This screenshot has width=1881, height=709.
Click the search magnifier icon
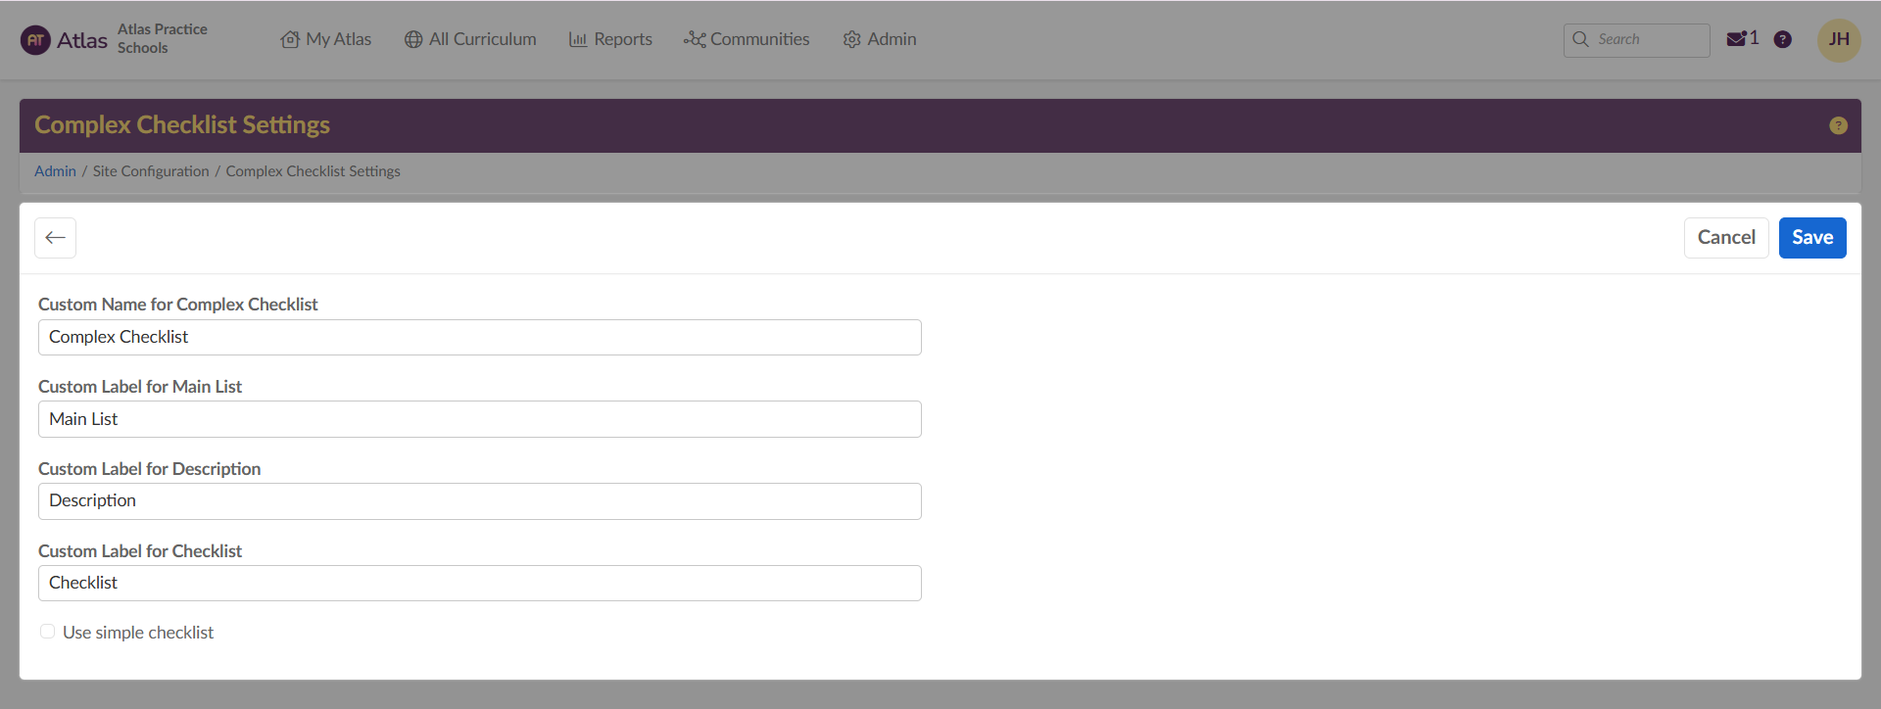point(1580,39)
